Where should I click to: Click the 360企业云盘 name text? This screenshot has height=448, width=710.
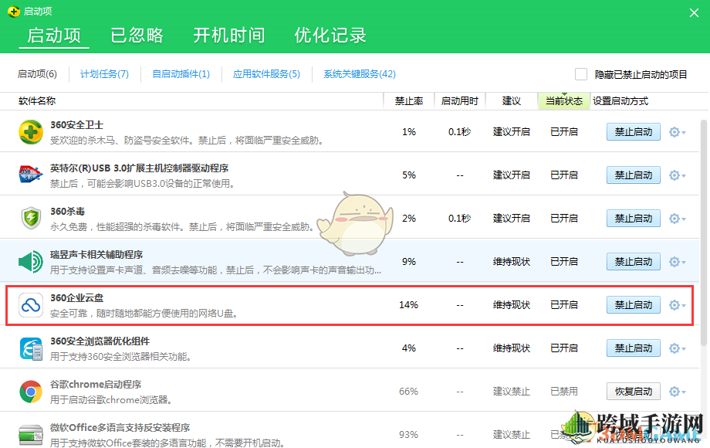[x=76, y=298]
